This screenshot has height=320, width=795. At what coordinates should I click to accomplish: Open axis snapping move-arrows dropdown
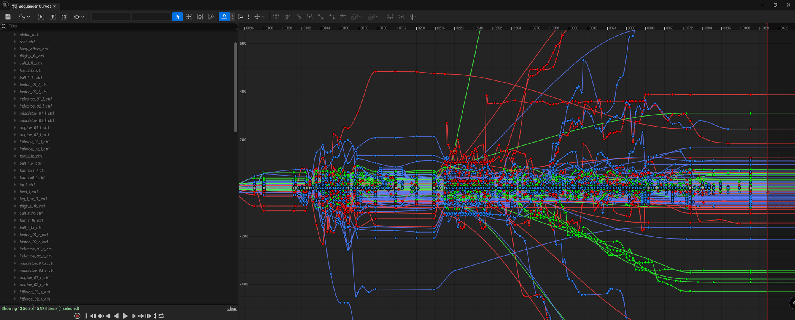click(259, 17)
